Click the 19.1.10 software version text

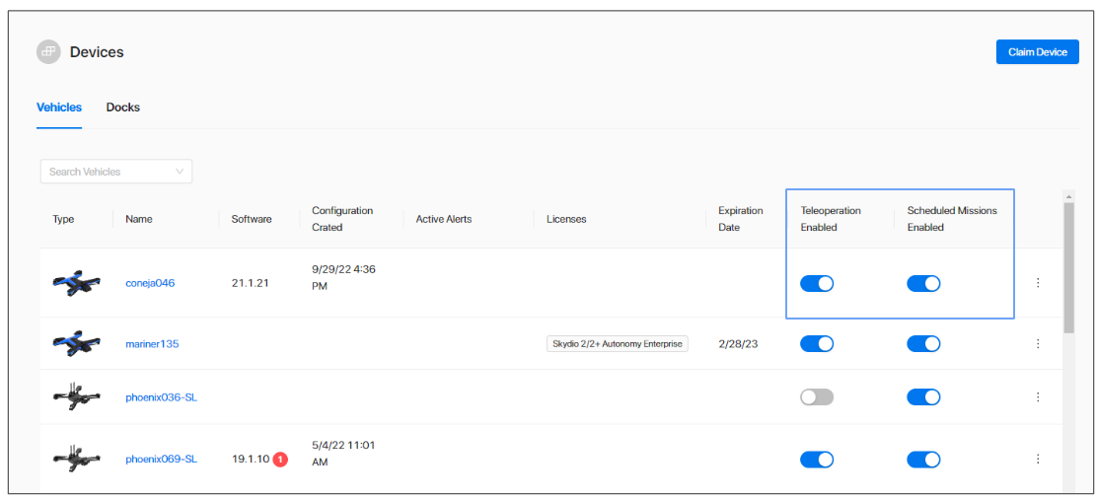[x=251, y=460]
